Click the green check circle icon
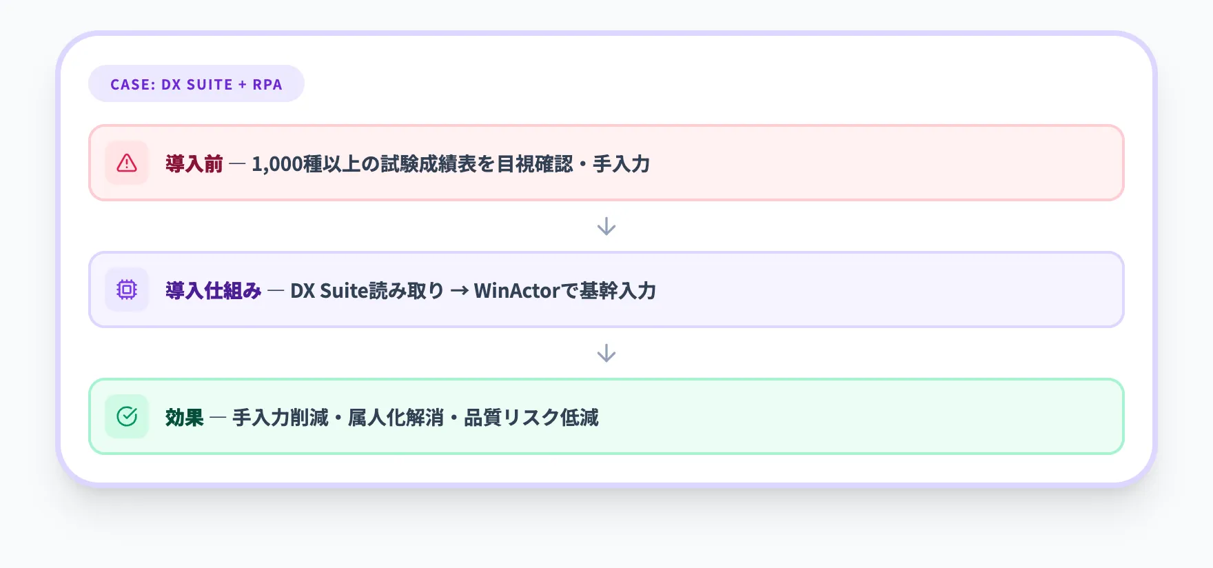Screen dimensions: 1213x568 click(x=127, y=416)
